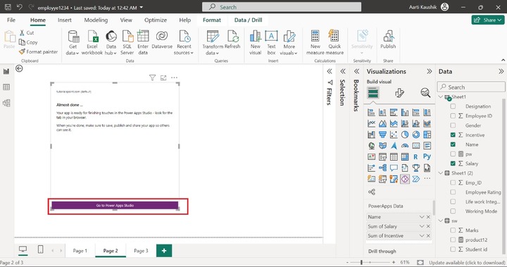Open the Insert ribbon tab
The width and height of the screenshot is (507, 267).
(65, 20)
